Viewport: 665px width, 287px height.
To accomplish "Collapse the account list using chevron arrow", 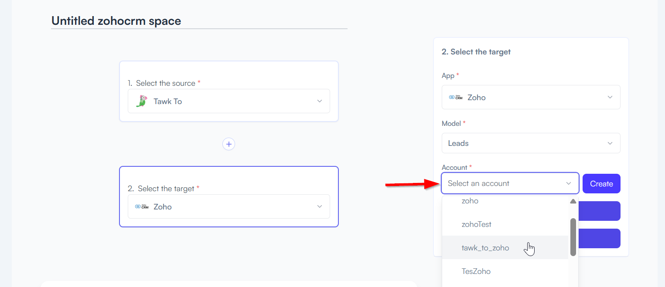I will (x=569, y=183).
